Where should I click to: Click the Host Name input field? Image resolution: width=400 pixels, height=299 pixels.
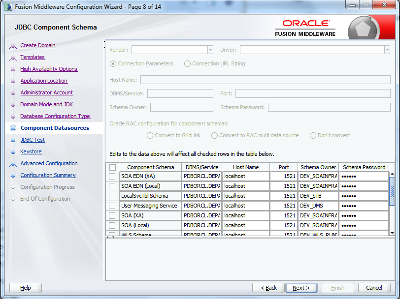tap(266, 80)
